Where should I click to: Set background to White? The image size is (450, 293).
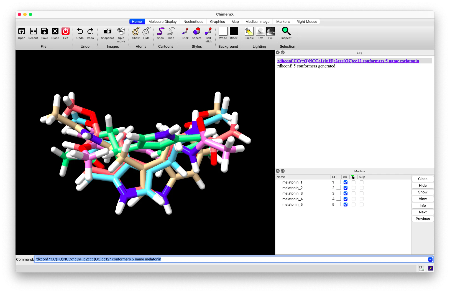coord(223,31)
